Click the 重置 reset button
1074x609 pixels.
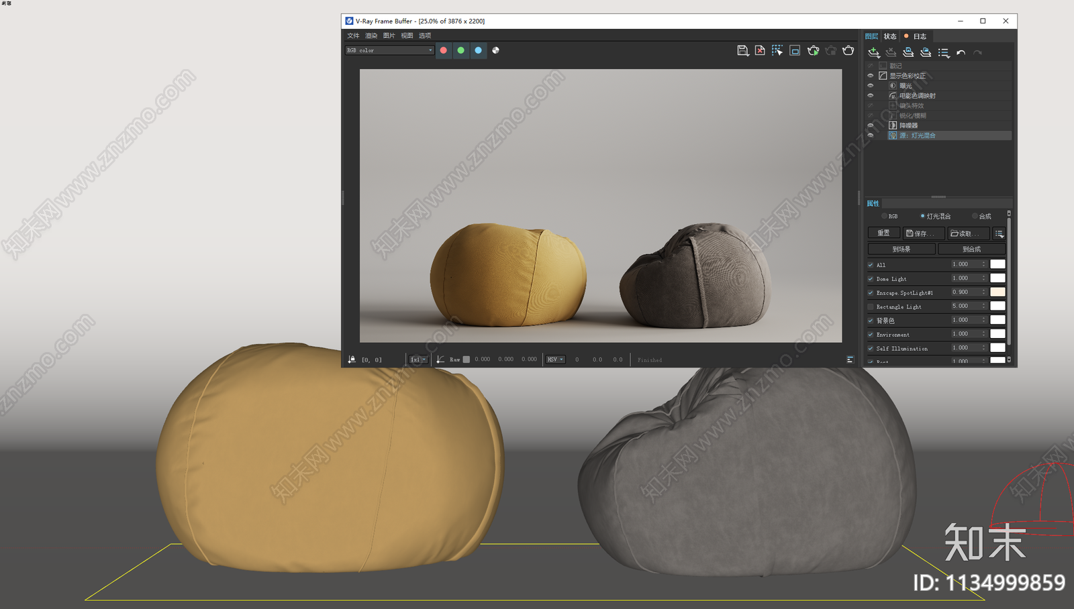tap(883, 233)
